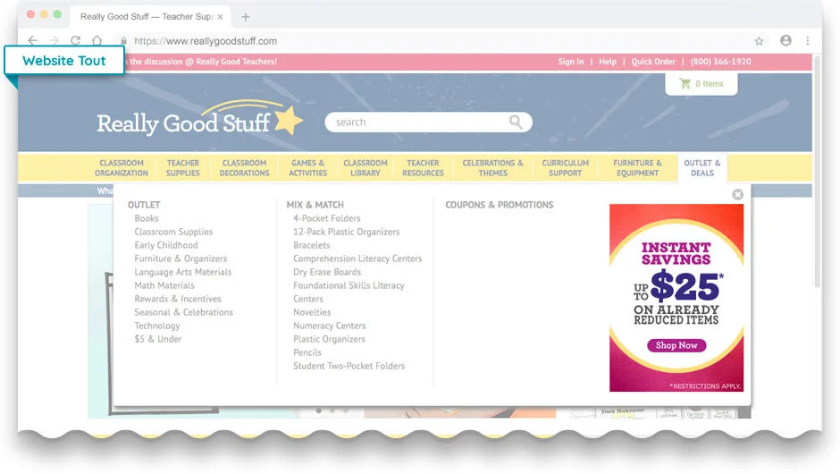
Task: Select Technology under Outlet
Action: (x=157, y=326)
